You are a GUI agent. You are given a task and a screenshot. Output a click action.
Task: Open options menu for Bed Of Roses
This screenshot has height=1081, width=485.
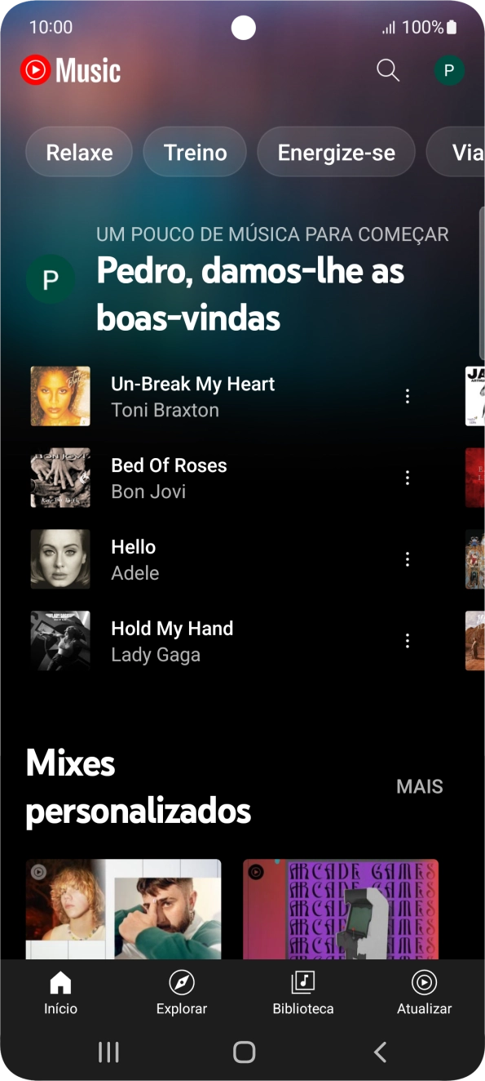[408, 478]
